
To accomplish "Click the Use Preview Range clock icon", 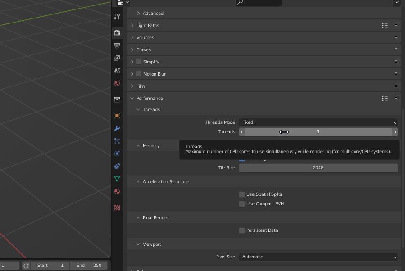I will coord(26,265).
